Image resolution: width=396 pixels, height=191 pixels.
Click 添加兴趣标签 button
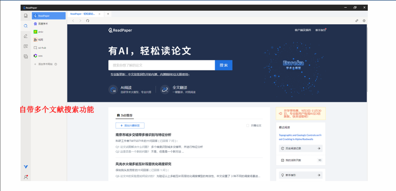point(130,125)
